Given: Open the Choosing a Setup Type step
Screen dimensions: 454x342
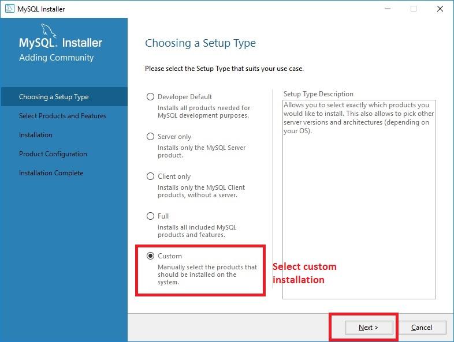Looking at the screenshot, I should 54,97.
